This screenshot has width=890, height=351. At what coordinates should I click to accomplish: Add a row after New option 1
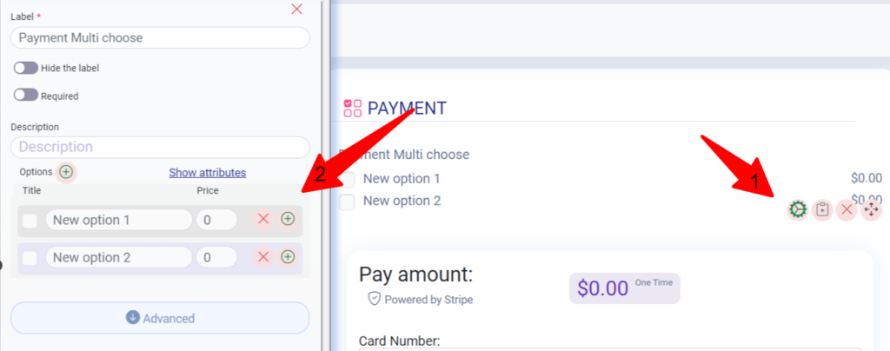[x=289, y=220]
